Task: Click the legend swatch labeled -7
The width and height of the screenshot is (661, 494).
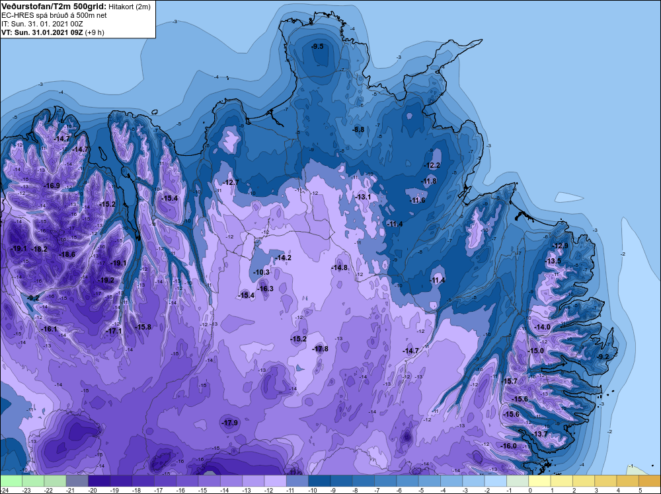Action: (385, 481)
